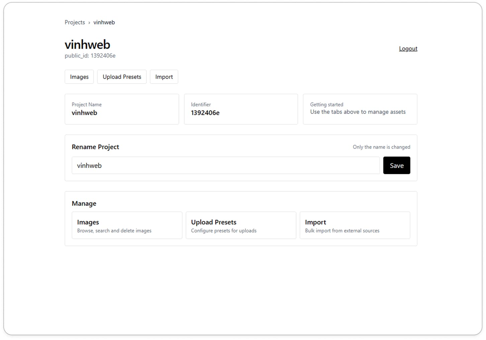Select the public_id text under the title
The image size is (486, 340).
click(x=90, y=56)
